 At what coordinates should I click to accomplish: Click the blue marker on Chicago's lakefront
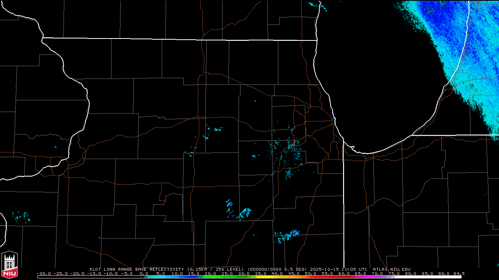[x=334, y=118]
